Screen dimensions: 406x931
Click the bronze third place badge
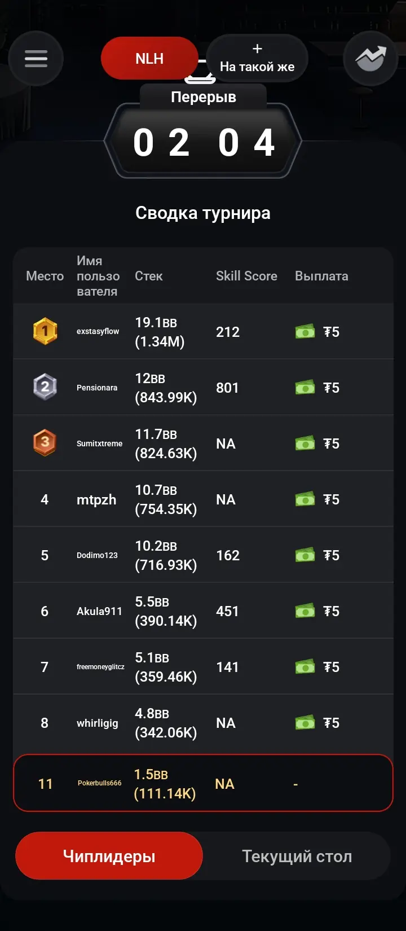[45, 443]
